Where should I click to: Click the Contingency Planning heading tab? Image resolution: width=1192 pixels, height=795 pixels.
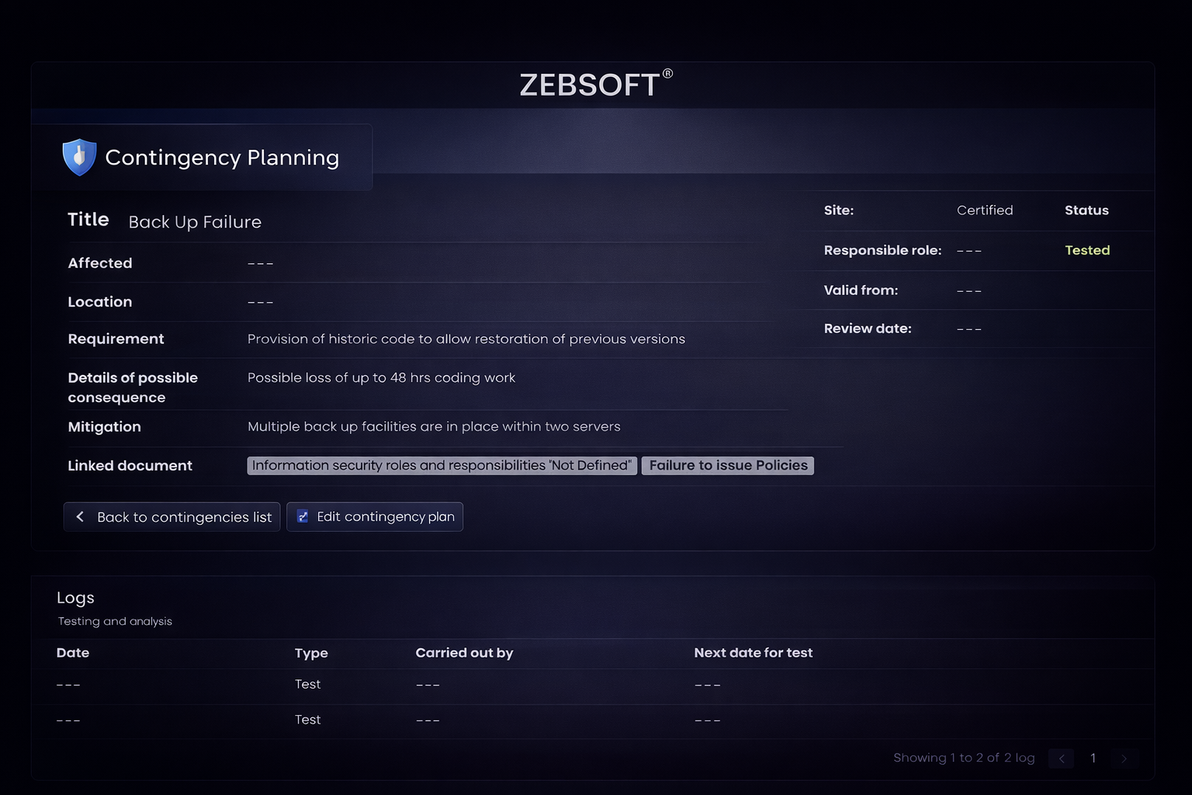222,158
